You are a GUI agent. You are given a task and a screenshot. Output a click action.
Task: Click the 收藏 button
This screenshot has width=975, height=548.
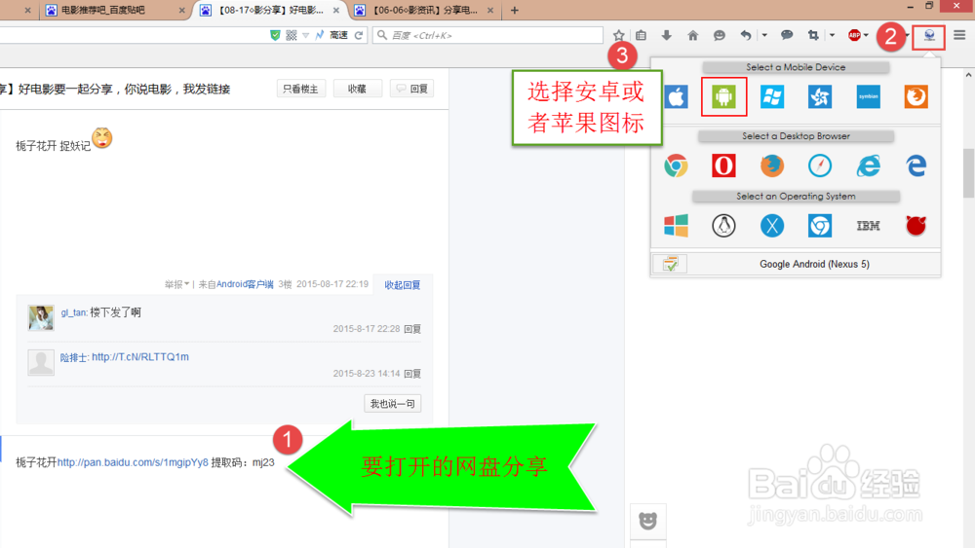(357, 89)
